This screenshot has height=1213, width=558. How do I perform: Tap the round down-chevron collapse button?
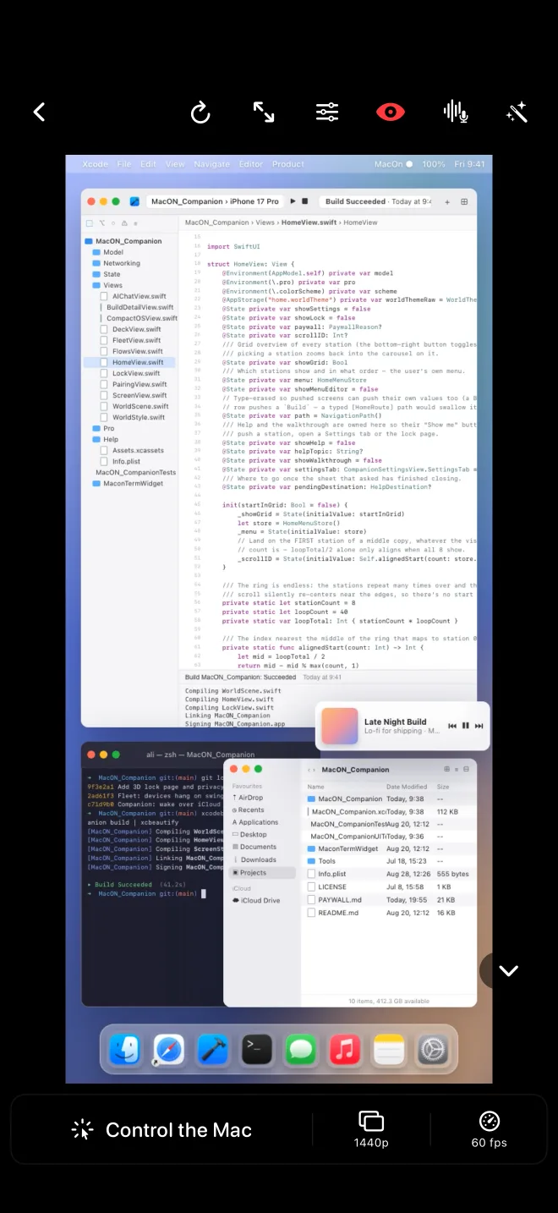(508, 970)
